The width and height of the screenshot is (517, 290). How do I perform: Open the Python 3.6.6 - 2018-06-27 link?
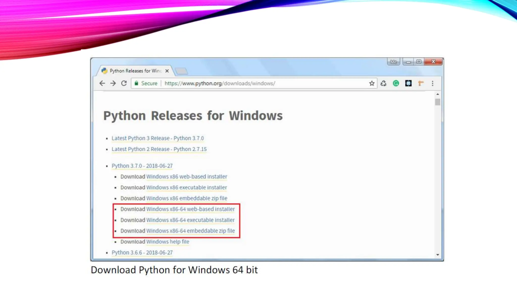[142, 252]
